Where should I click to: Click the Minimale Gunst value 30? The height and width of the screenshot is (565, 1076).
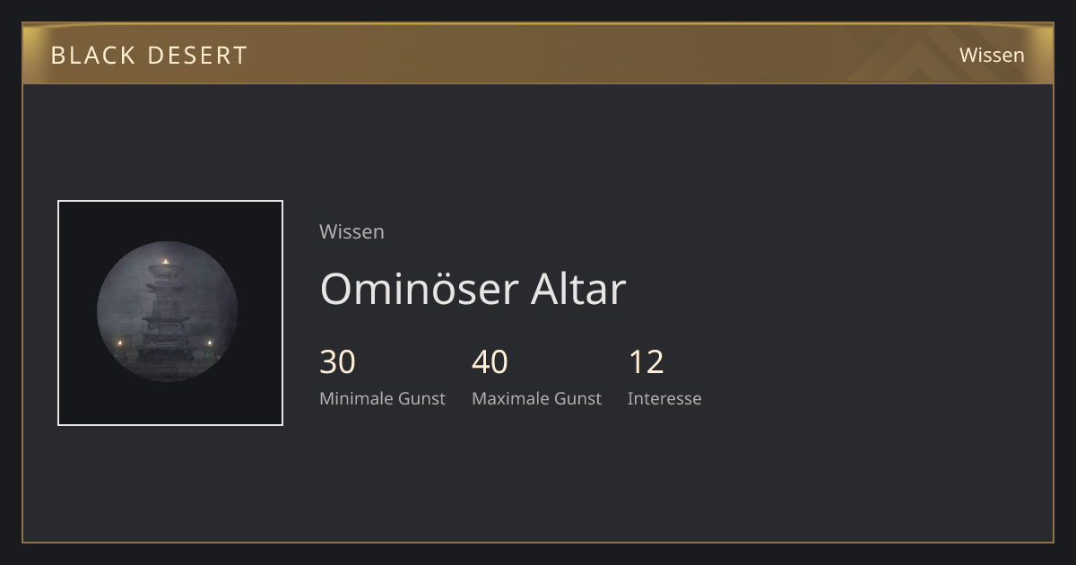(337, 362)
